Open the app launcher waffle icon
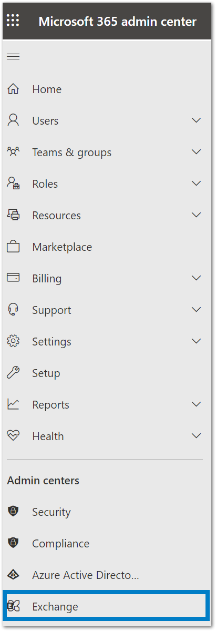Screen dimensions: 216x631 click(x=13, y=21)
